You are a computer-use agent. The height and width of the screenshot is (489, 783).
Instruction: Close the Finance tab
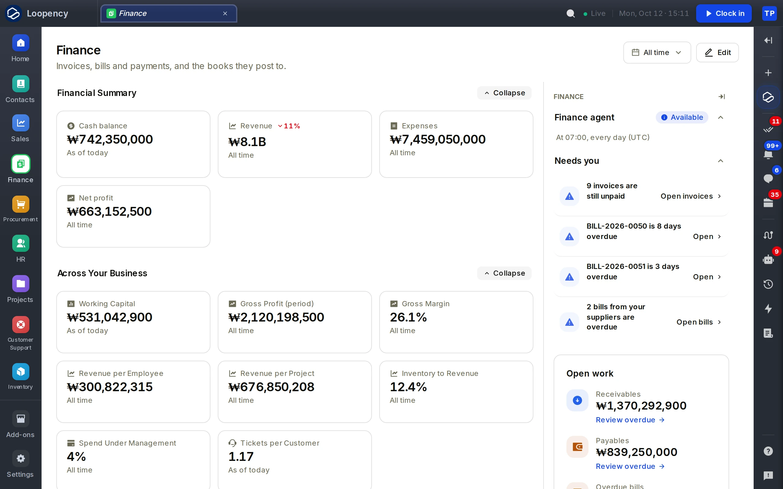tap(225, 13)
